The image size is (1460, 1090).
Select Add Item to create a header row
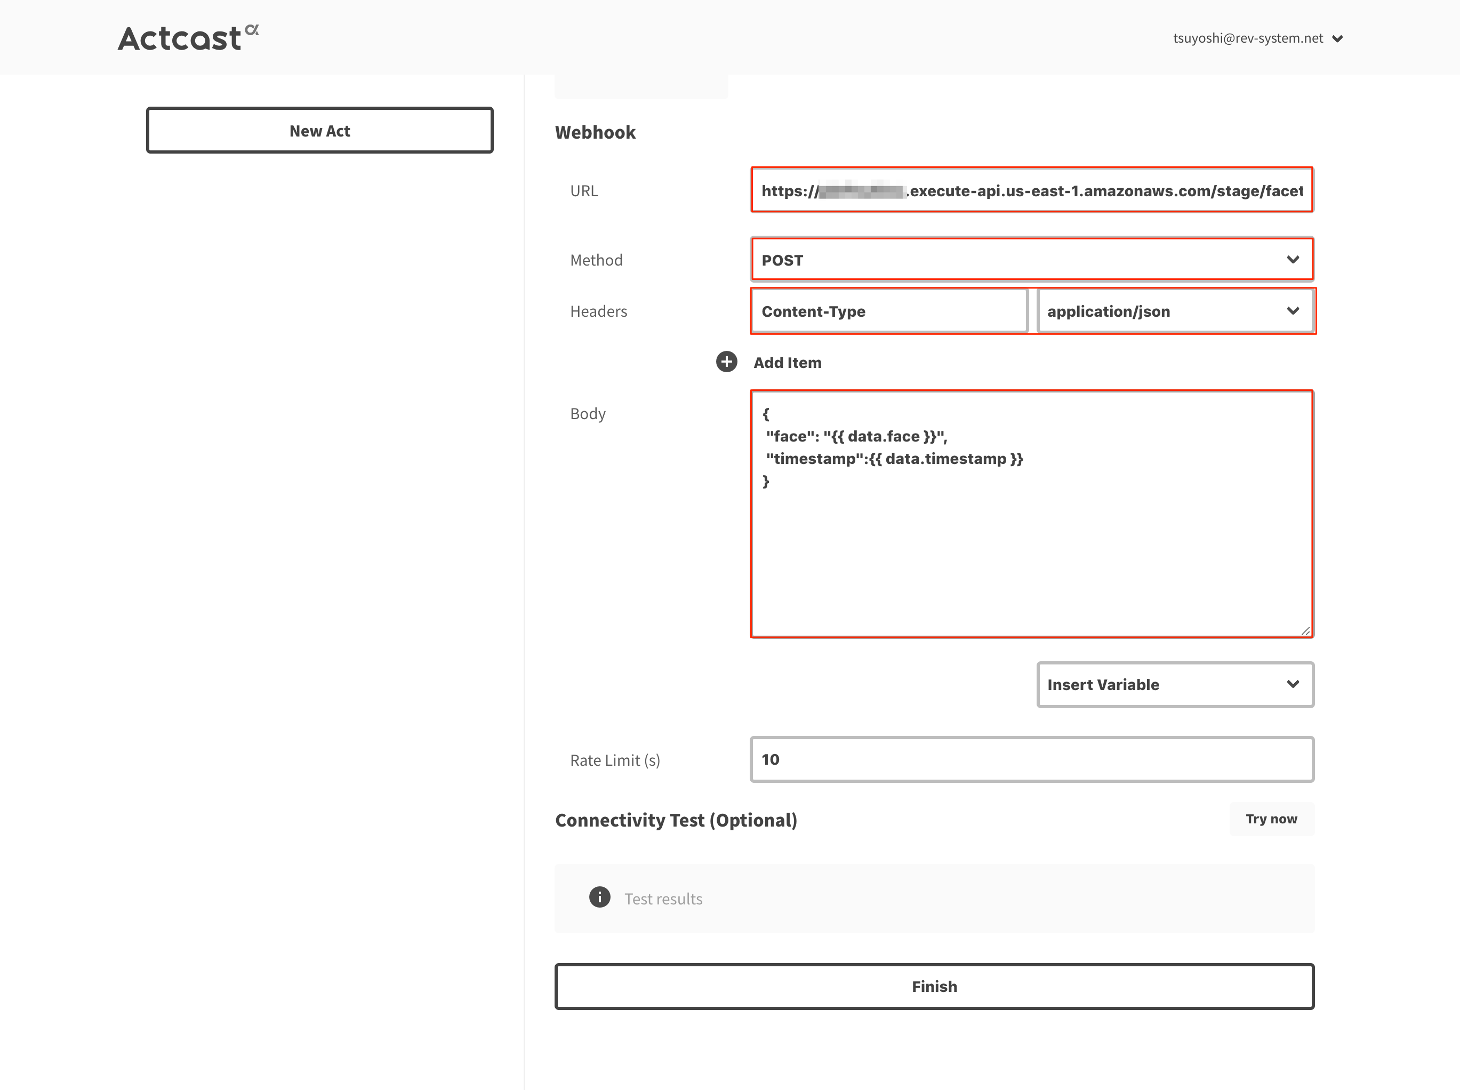click(x=788, y=362)
